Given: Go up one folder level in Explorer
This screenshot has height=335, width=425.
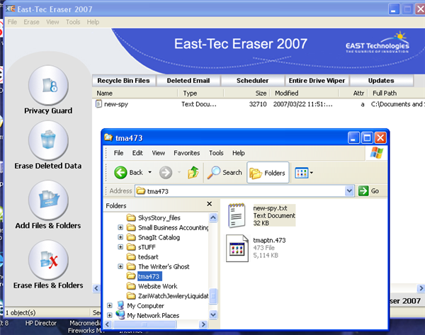Looking at the screenshot, I should coord(193,172).
